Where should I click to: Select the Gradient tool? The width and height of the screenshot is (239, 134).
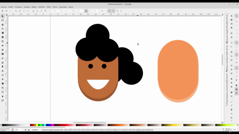coord(3,88)
